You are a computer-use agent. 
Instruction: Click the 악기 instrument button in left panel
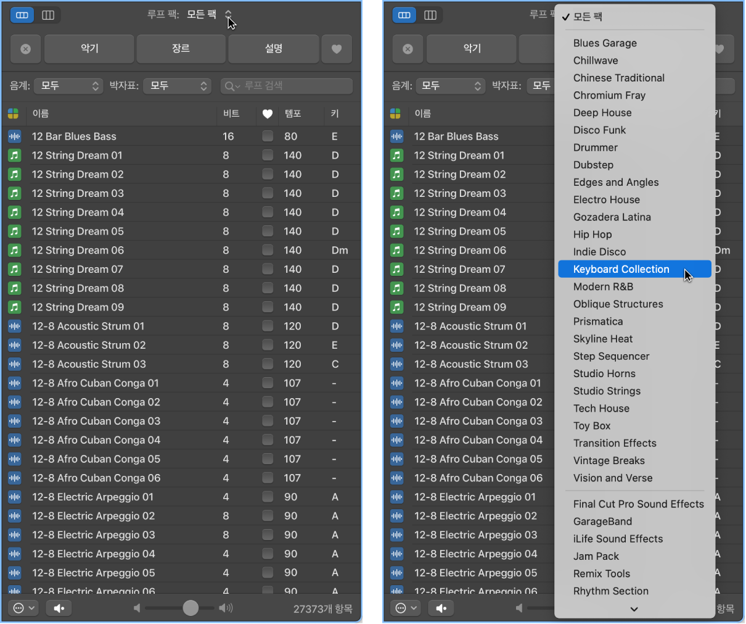click(89, 49)
